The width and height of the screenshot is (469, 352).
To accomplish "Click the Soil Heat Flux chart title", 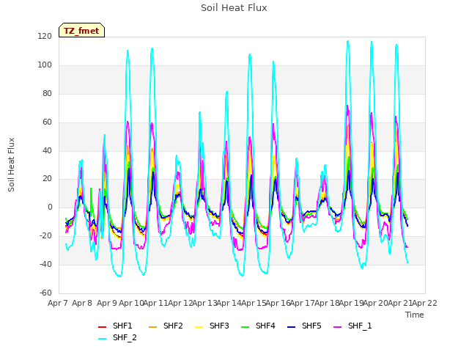I will (234, 8).
